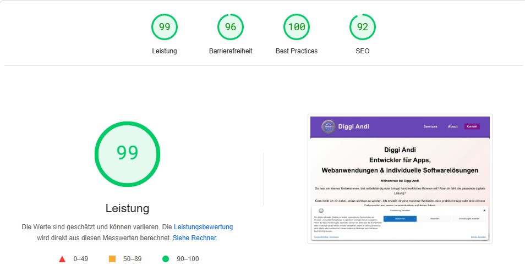Jump to the SEO score gauge showing 92
The image size is (525, 271).
[x=363, y=27]
